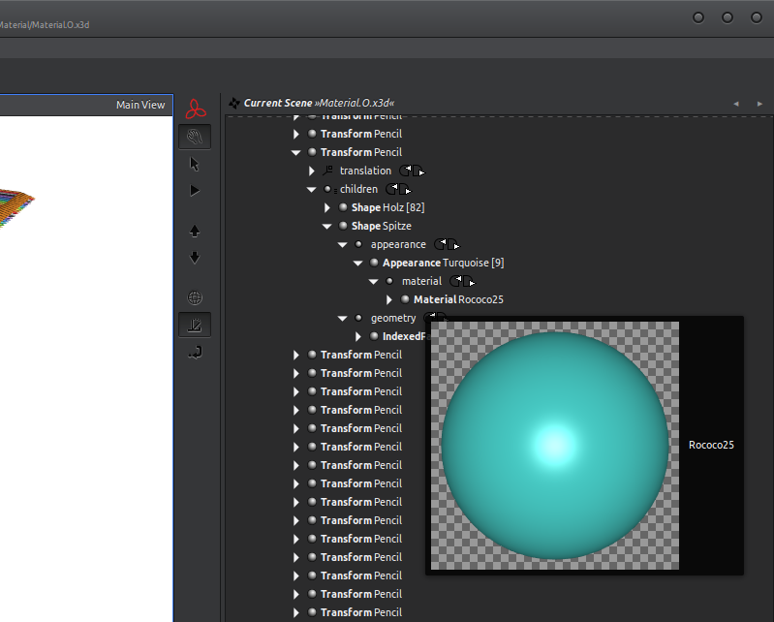Collapse Appearance Turquoise [9] node
Screen dimensions: 774x622
pyautogui.click(x=357, y=264)
